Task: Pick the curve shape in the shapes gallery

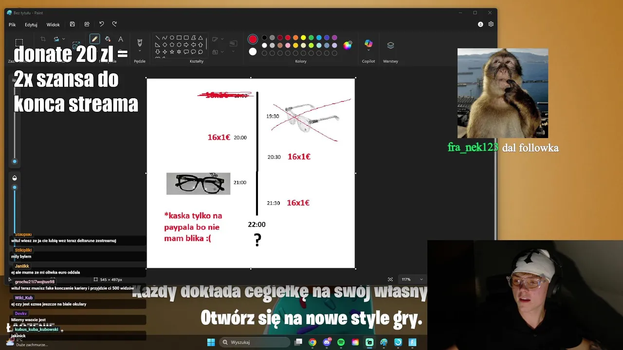Action: (x=165, y=37)
